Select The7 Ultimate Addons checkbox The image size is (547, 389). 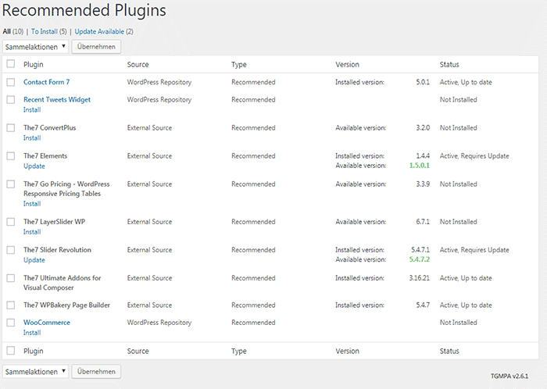11,278
